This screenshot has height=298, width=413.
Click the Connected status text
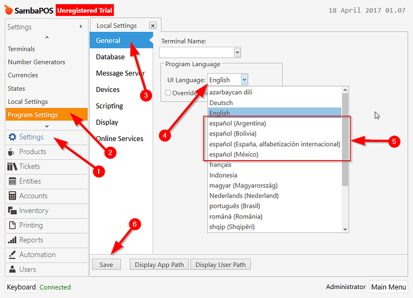click(55, 287)
